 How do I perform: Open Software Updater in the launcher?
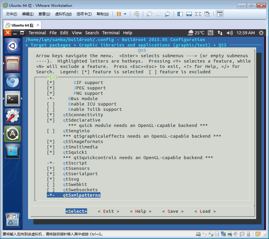pos(12,134)
